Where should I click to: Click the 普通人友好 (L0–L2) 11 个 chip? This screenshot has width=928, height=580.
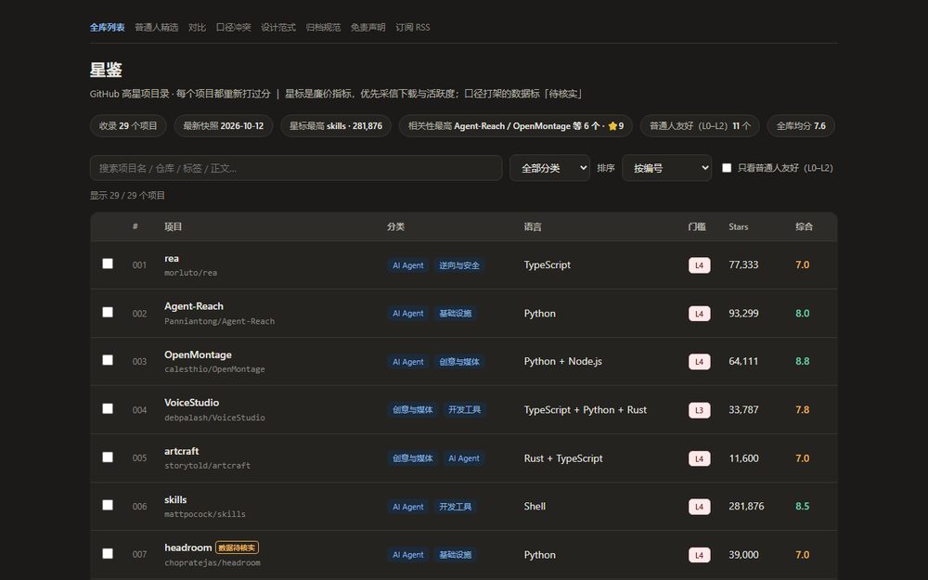click(x=700, y=126)
